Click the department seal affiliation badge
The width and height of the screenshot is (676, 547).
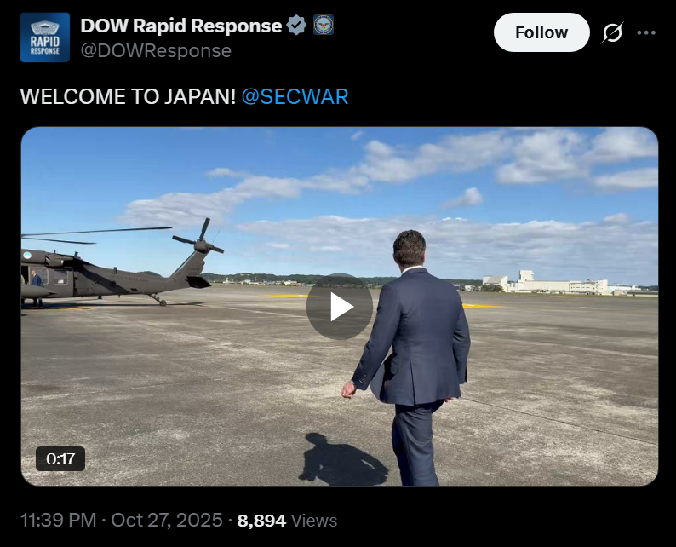[324, 25]
